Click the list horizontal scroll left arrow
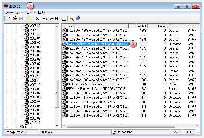204x138 pixels. [64, 126]
